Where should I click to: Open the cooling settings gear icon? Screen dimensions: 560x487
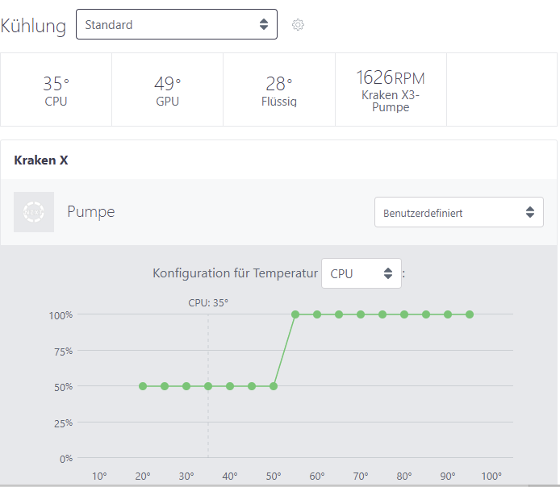(x=298, y=25)
